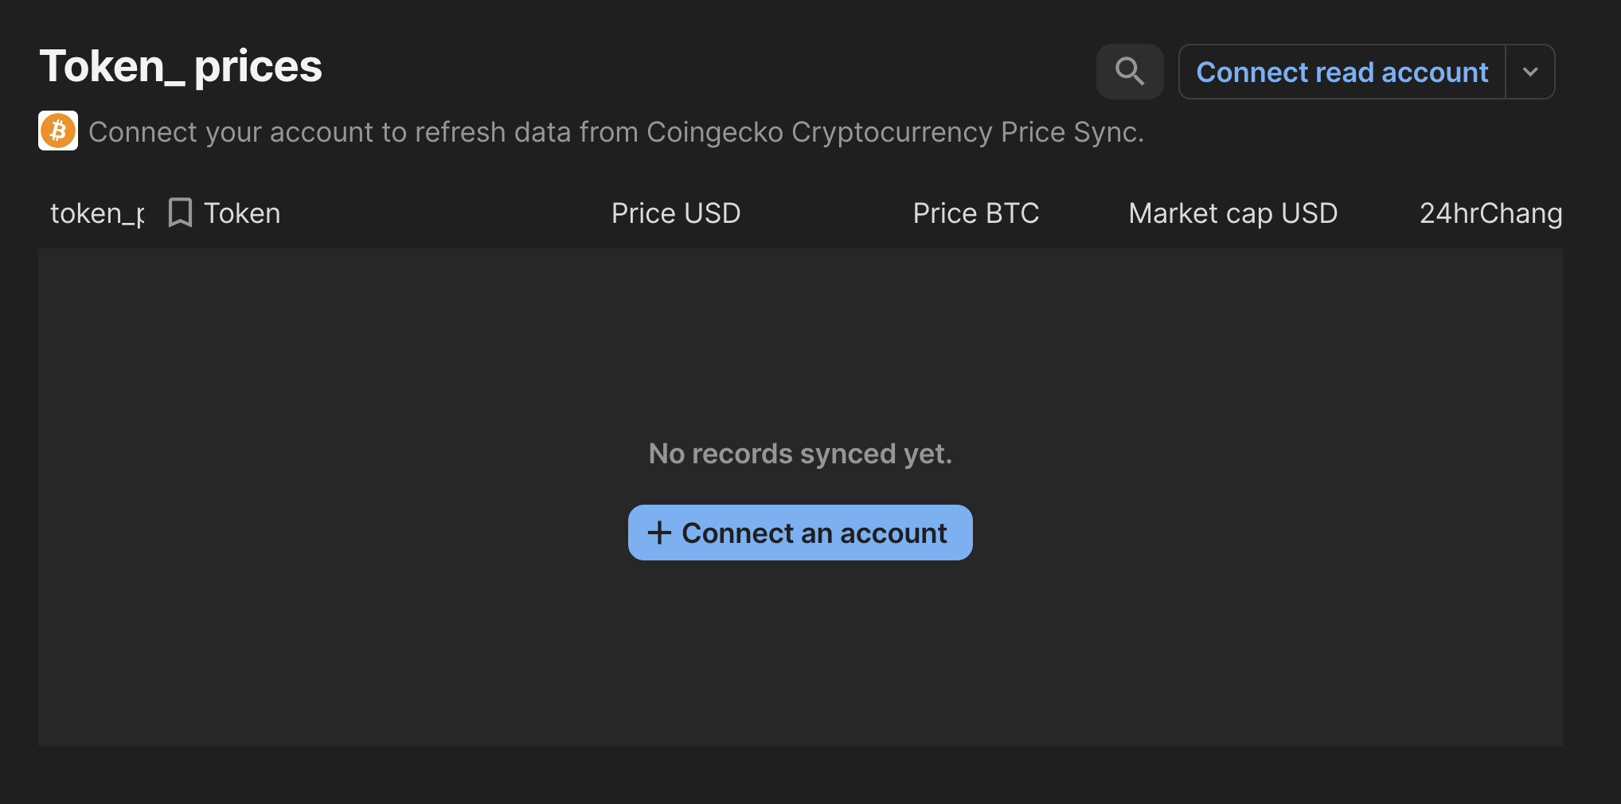
Task: Select the Price BTC column header
Action: click(976, 213)
